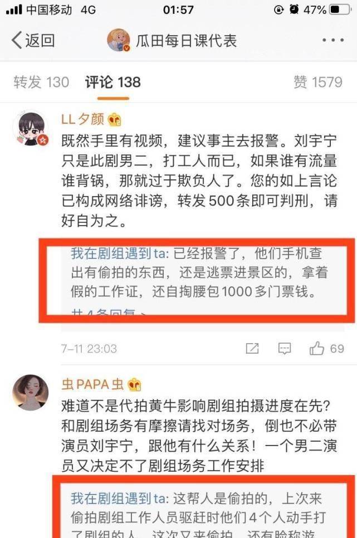The image size is (357, 538).
Task: Open the three-dot more options menu
Action: [332, 41]
